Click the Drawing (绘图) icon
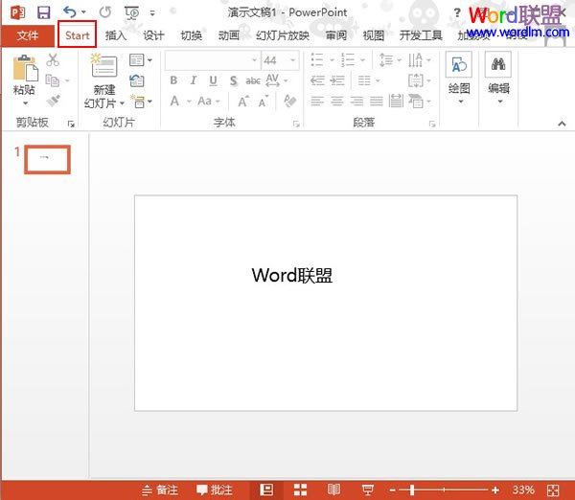575x500 pixels. (459, 64)
